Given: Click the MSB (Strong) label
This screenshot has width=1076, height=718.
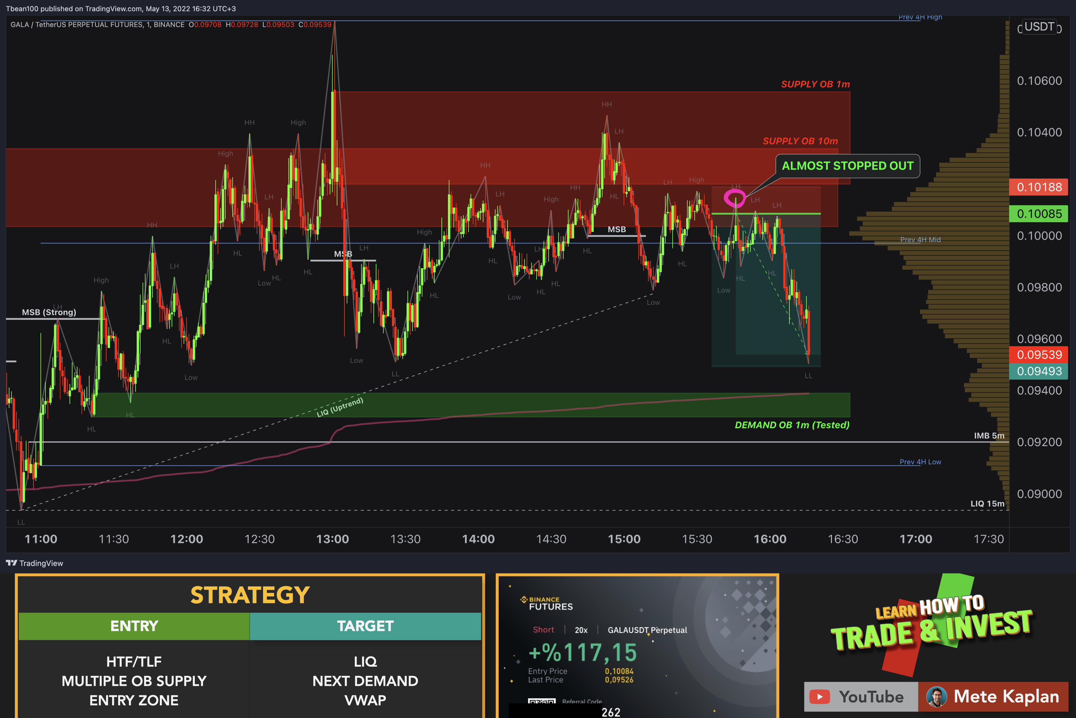Looking at the screenshot, I should pos(49,312).
